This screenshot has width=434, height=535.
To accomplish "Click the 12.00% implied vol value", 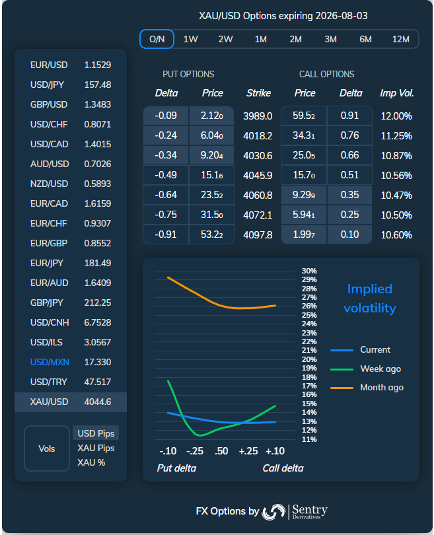I will coord(396,116).
